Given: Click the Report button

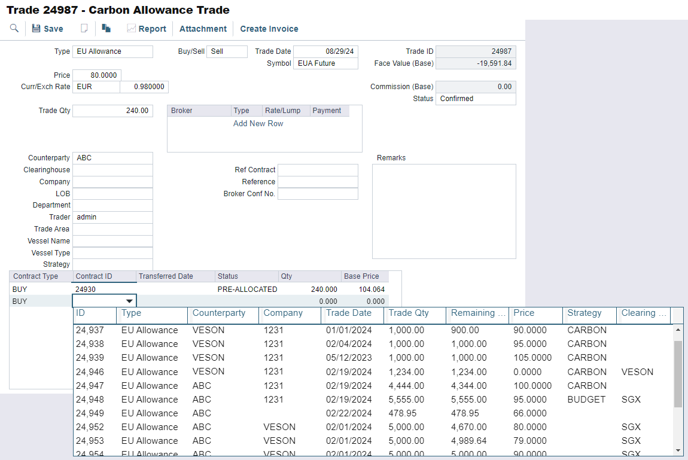Looking at the screenshot, I should tap(147, 28).
